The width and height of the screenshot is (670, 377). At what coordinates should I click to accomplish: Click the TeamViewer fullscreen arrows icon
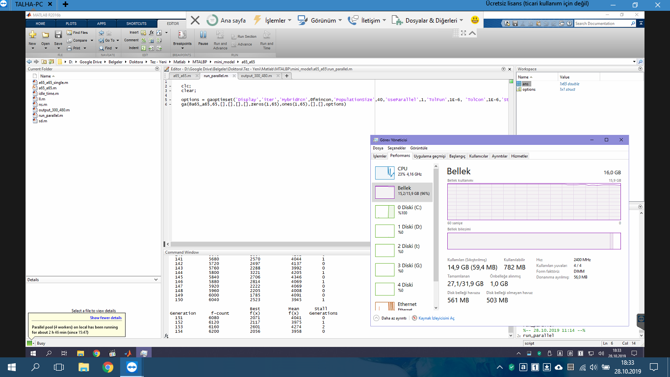pyautogui.click(x=464, y=33)
